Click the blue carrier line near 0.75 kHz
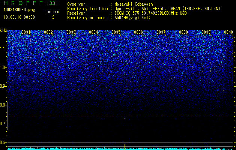236x150 pixels. tap(120, 115)
